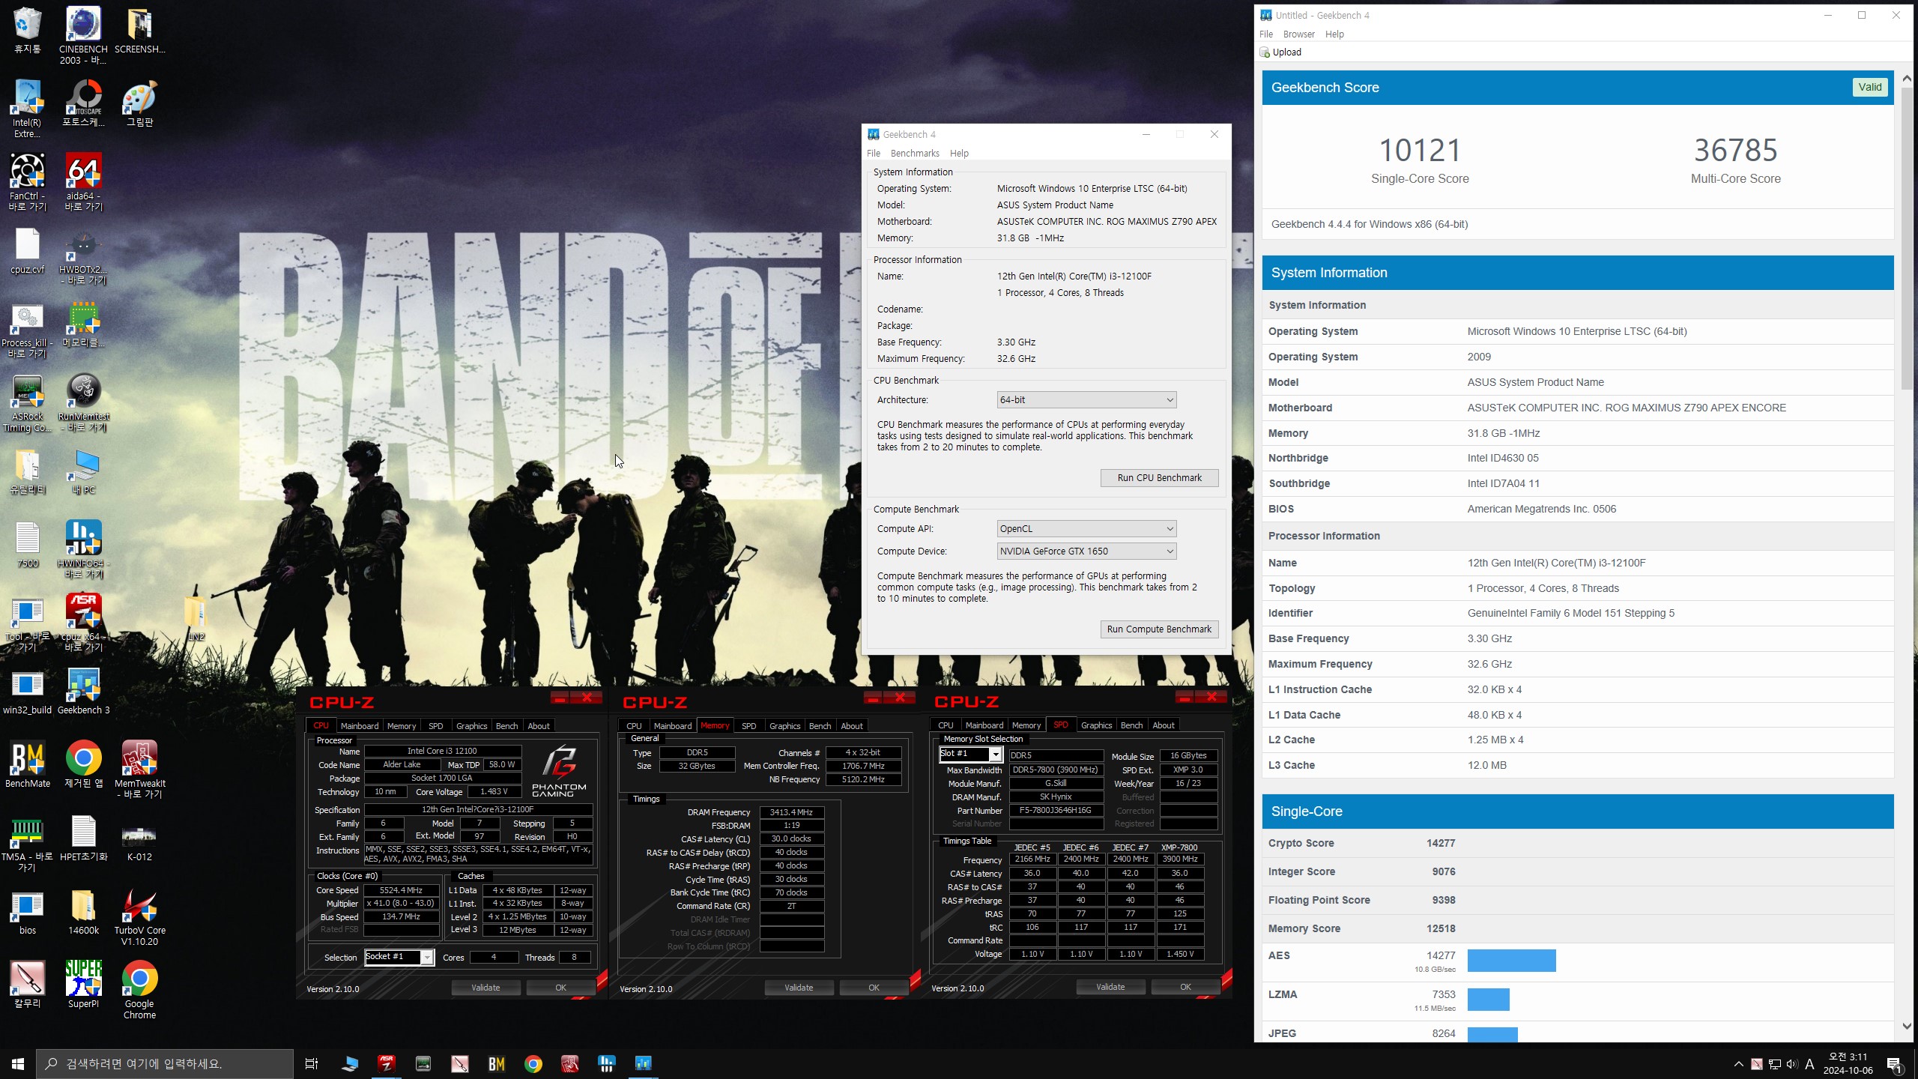Open the Recycle Bin desktop icon
The width and height of the screenshot is (1918, 1079).
click(28, 30)
